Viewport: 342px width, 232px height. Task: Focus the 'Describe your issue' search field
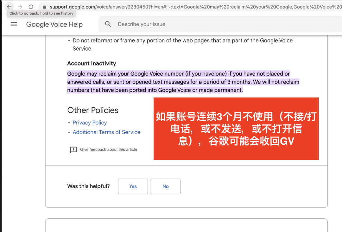220,24
